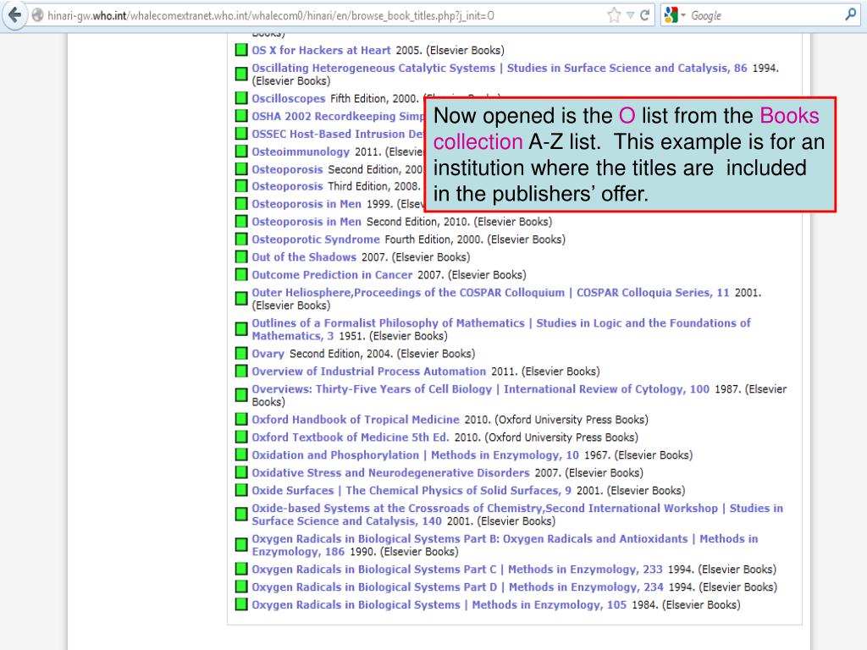Go back with the browser back arrow
This screenshot has height=650, width=867.
(15, 15)
